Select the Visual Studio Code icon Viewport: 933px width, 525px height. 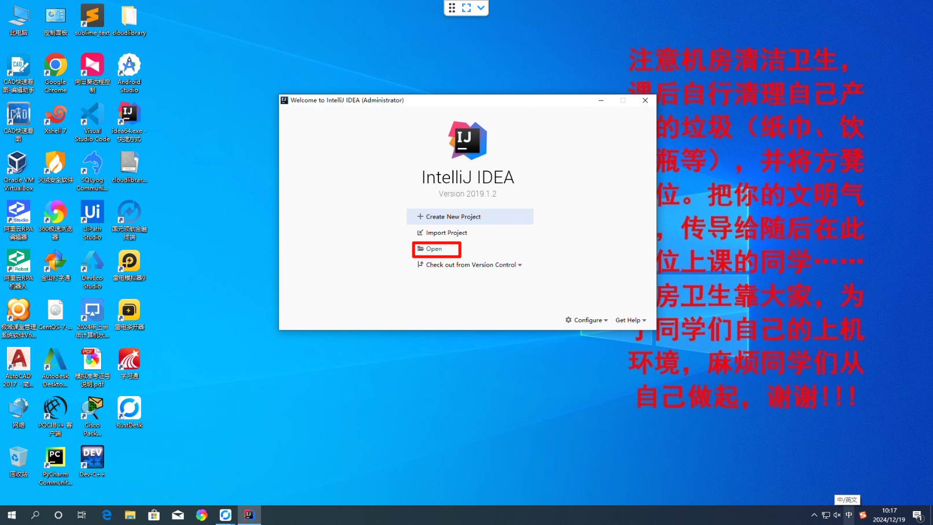(92, 123)
